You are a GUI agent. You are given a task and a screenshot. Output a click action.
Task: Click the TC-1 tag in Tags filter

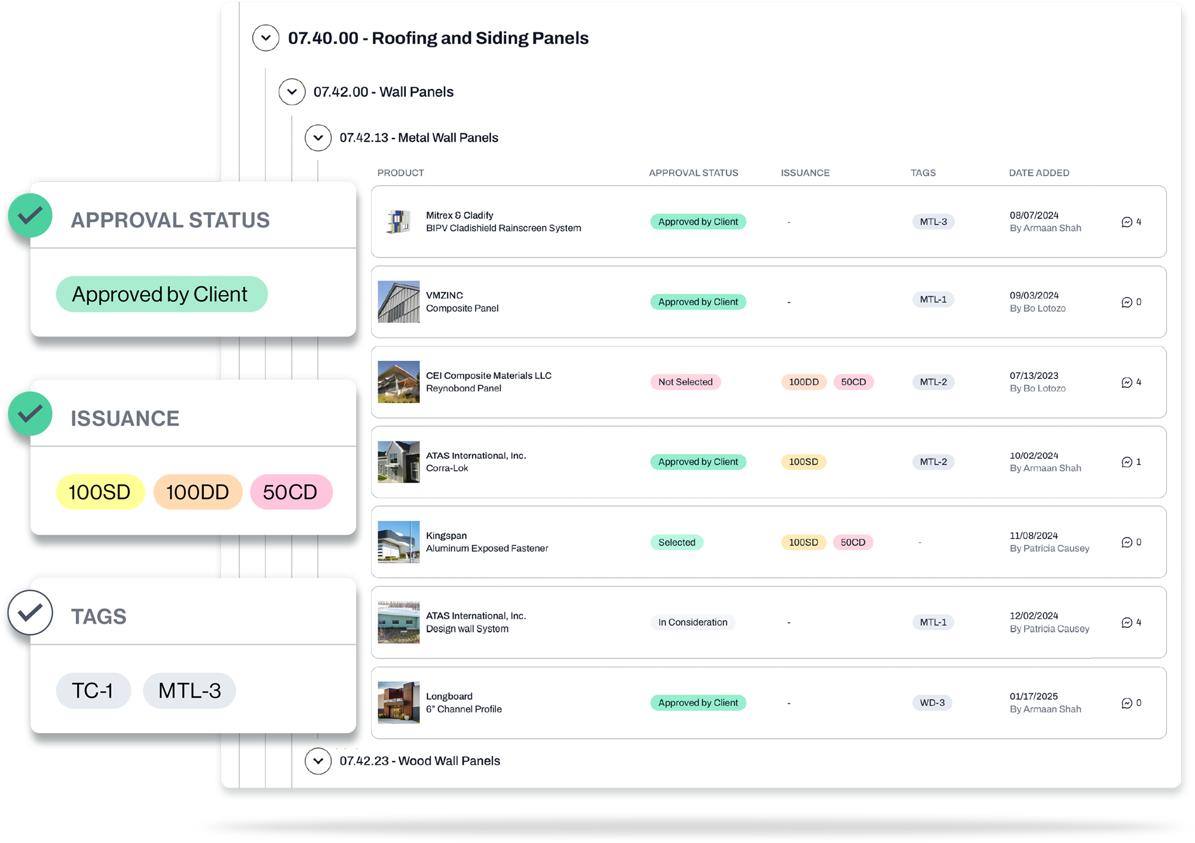[x=93, y=690]
